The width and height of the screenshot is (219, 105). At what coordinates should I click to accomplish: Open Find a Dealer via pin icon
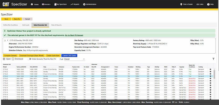181,4
